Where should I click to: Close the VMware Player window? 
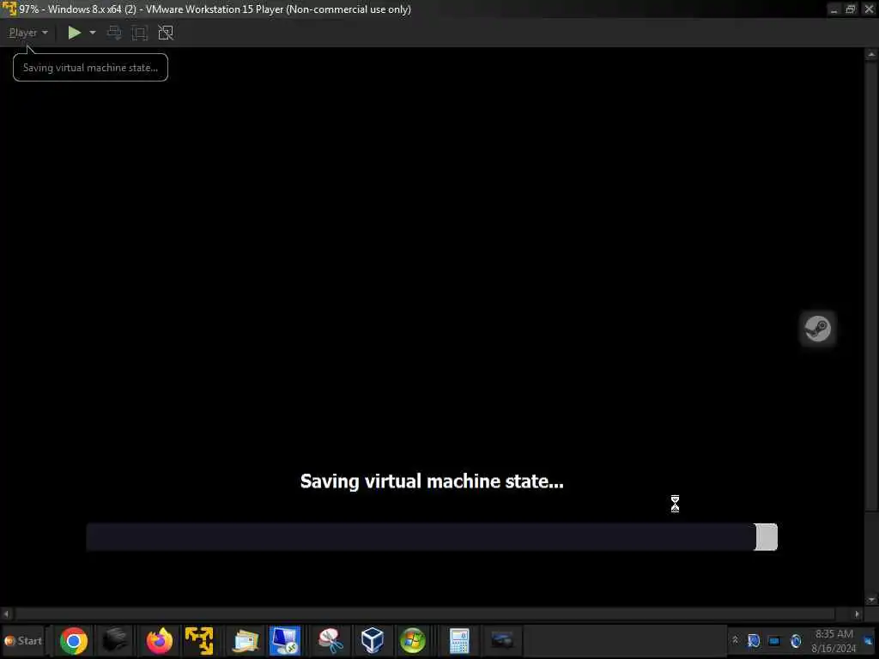pyautogui.click(x=869, y=9)
